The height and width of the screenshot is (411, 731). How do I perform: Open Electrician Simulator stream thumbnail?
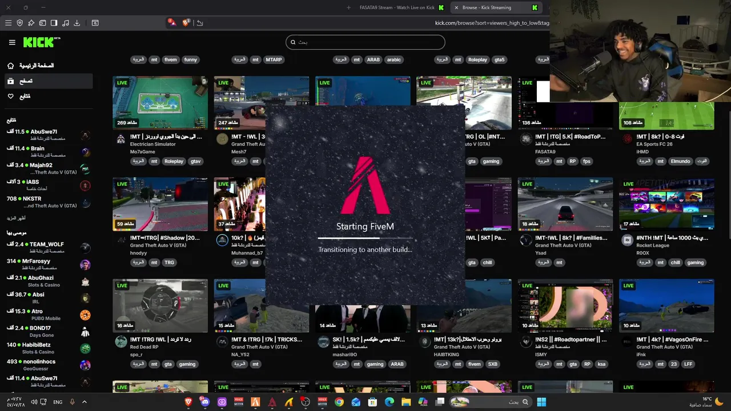click(160, 103)
